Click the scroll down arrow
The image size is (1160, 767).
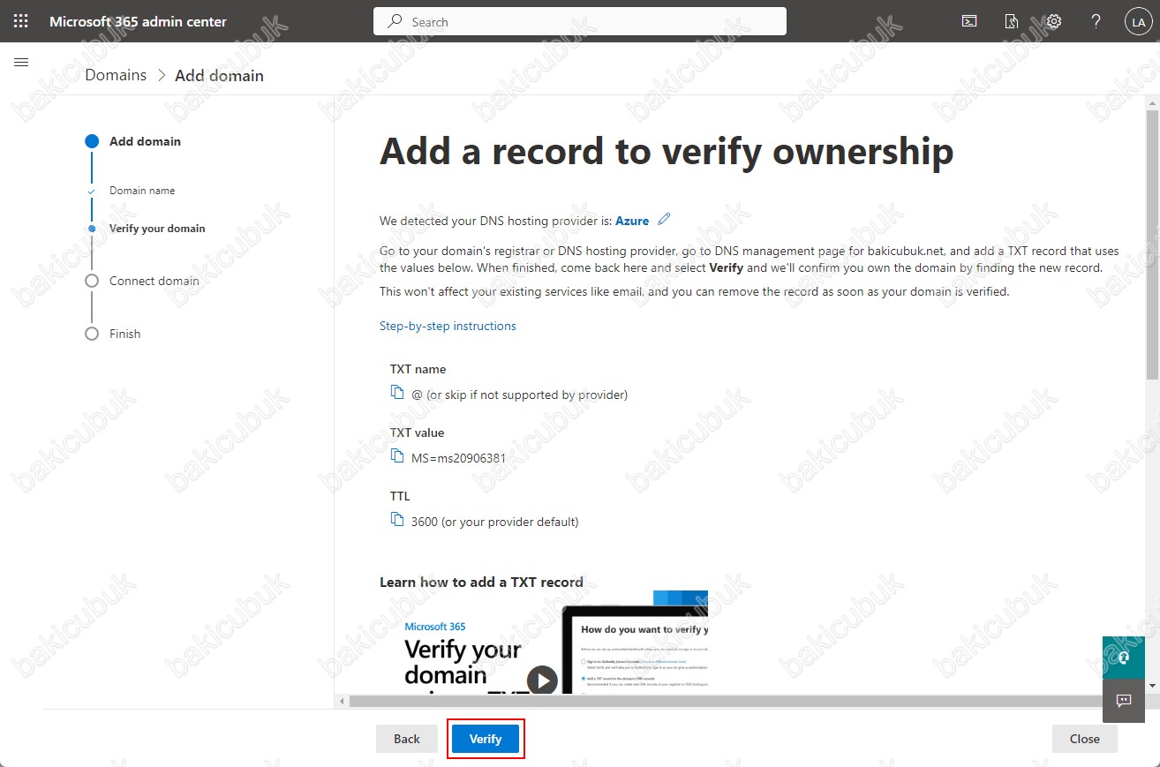1153,685
